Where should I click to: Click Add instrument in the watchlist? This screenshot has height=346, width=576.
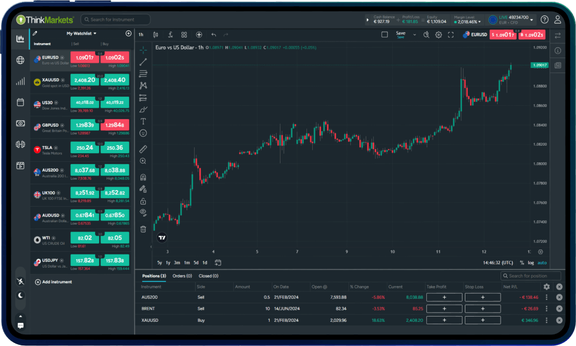pos(54,282)
